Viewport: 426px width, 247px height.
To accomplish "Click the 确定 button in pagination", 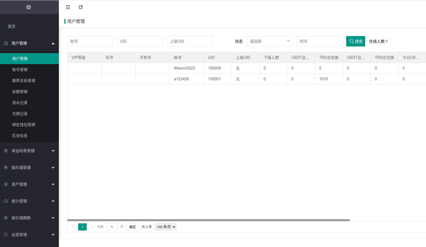I will tap(132, 227).
